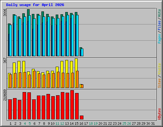
Task: Click the tallest yellow visits bar, day 15
Action: [x=76, y=64]
